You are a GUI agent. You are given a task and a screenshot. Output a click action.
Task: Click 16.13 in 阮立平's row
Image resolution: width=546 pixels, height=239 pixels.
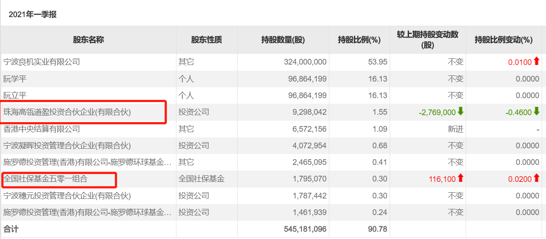(378, 96)
